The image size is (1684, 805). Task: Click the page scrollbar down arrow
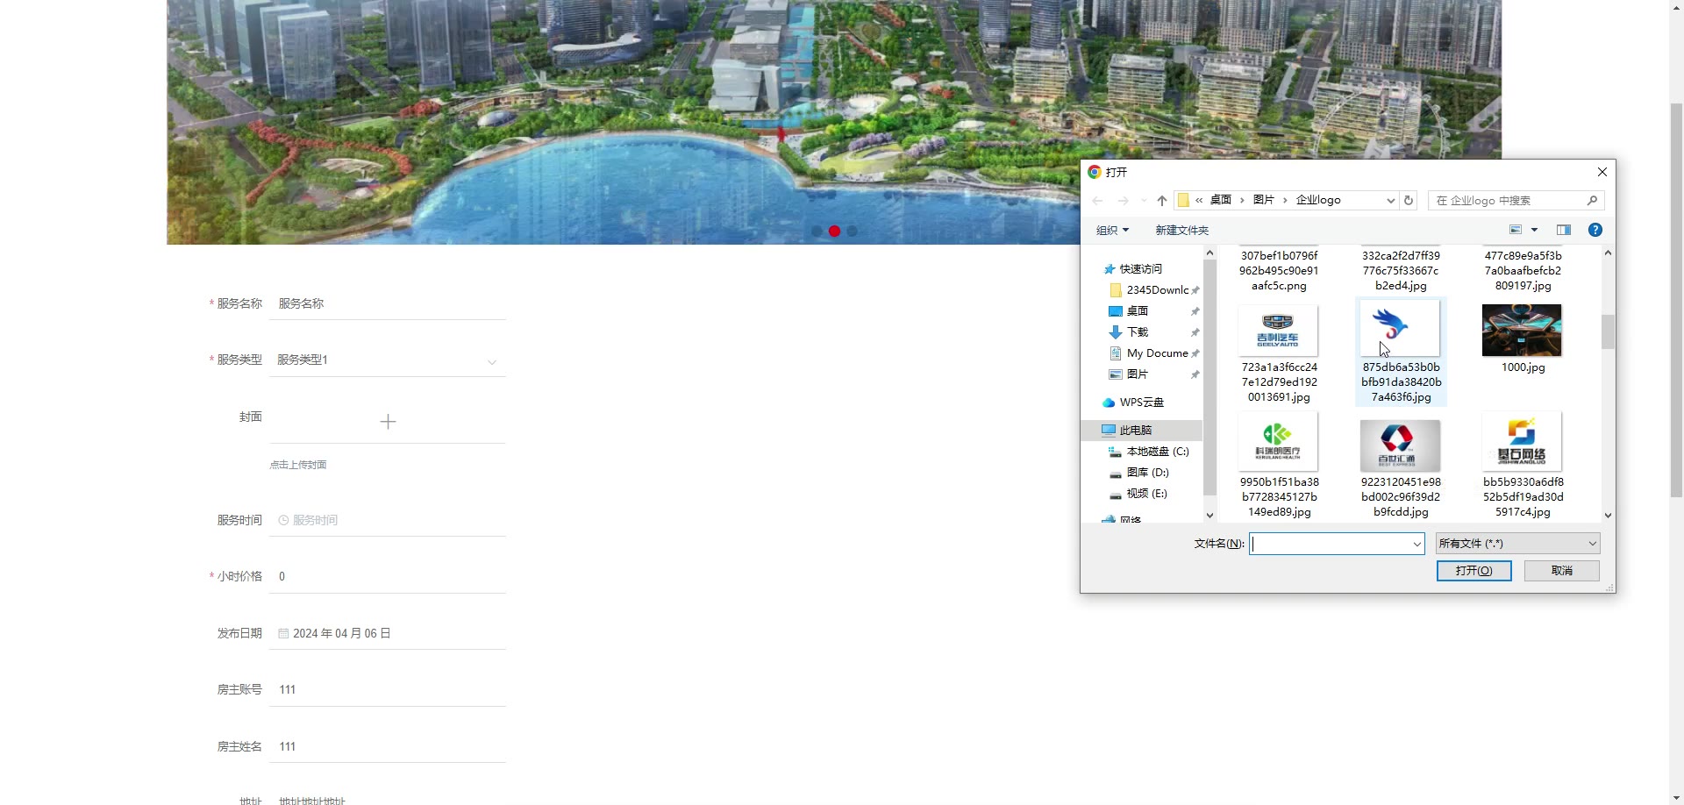[1676, 797]
